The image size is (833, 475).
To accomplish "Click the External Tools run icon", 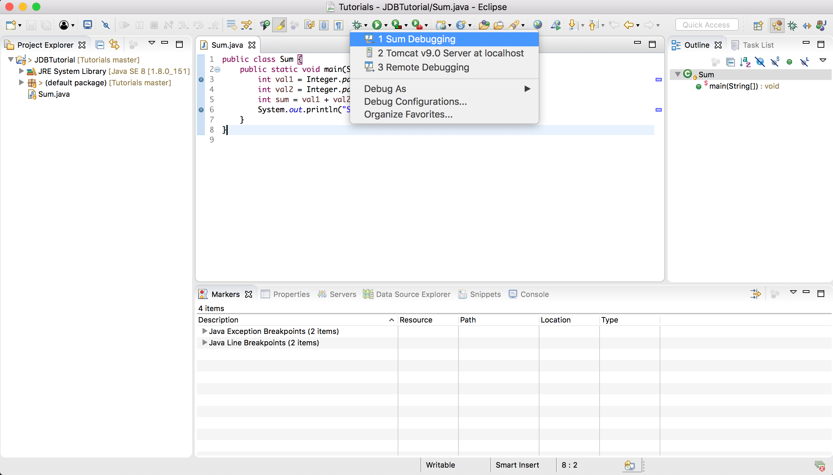I will tap(417, 25).
